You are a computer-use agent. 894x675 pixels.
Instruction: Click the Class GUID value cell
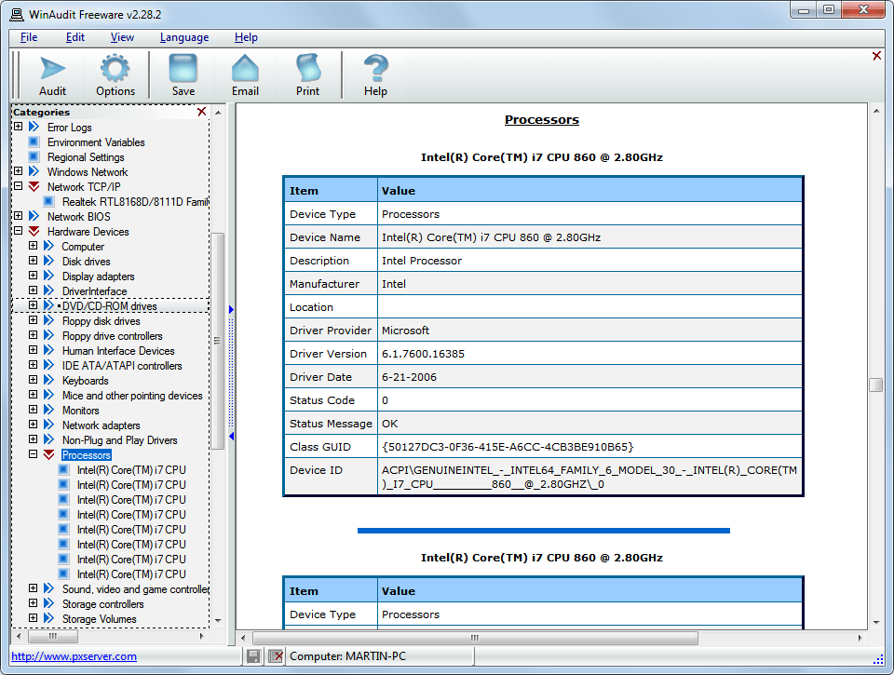pos(589,446)
